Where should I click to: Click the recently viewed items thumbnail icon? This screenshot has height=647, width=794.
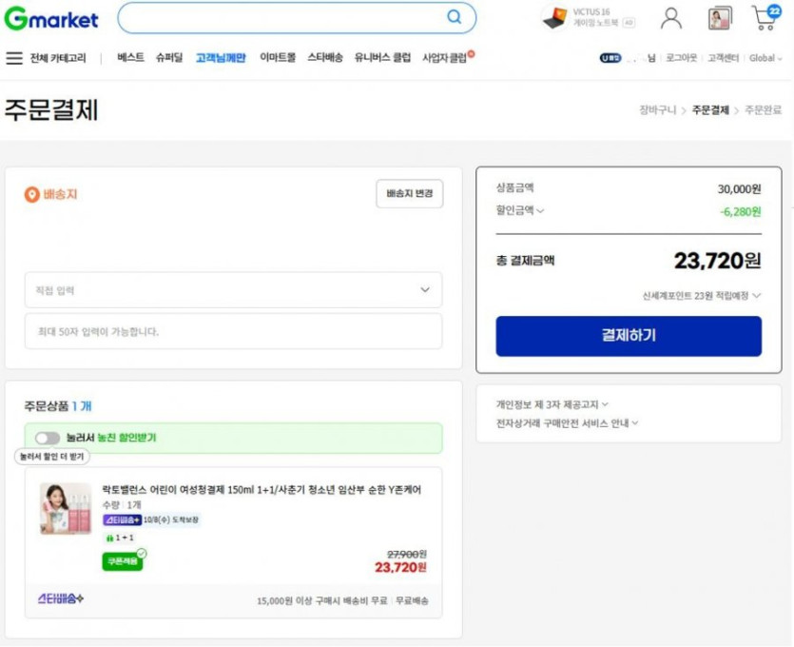tap(719, 18)
